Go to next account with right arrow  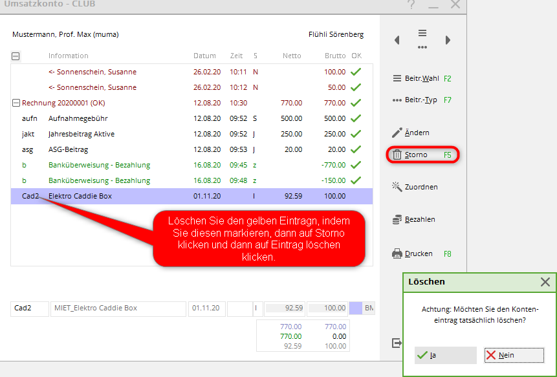pyautogui.click(x=448, y=40)
